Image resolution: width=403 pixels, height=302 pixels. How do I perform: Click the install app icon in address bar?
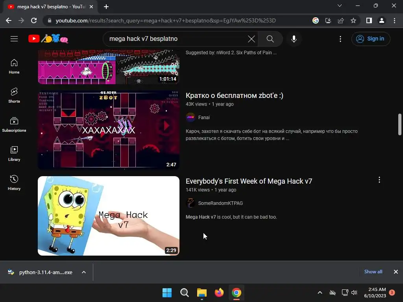pyautogui.click(x=328, y=20)
